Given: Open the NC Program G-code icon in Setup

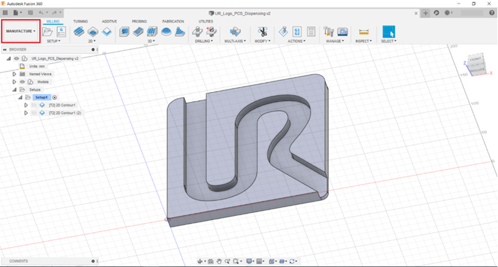Looking at the screenshot, I should pos(61,32).
